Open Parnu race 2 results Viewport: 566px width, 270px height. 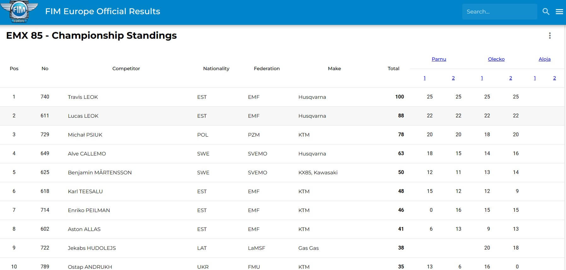pos(453,78)
